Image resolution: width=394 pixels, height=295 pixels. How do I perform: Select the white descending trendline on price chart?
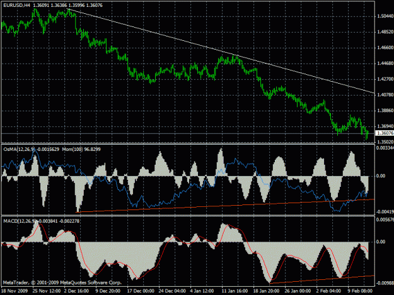[221, 51]
